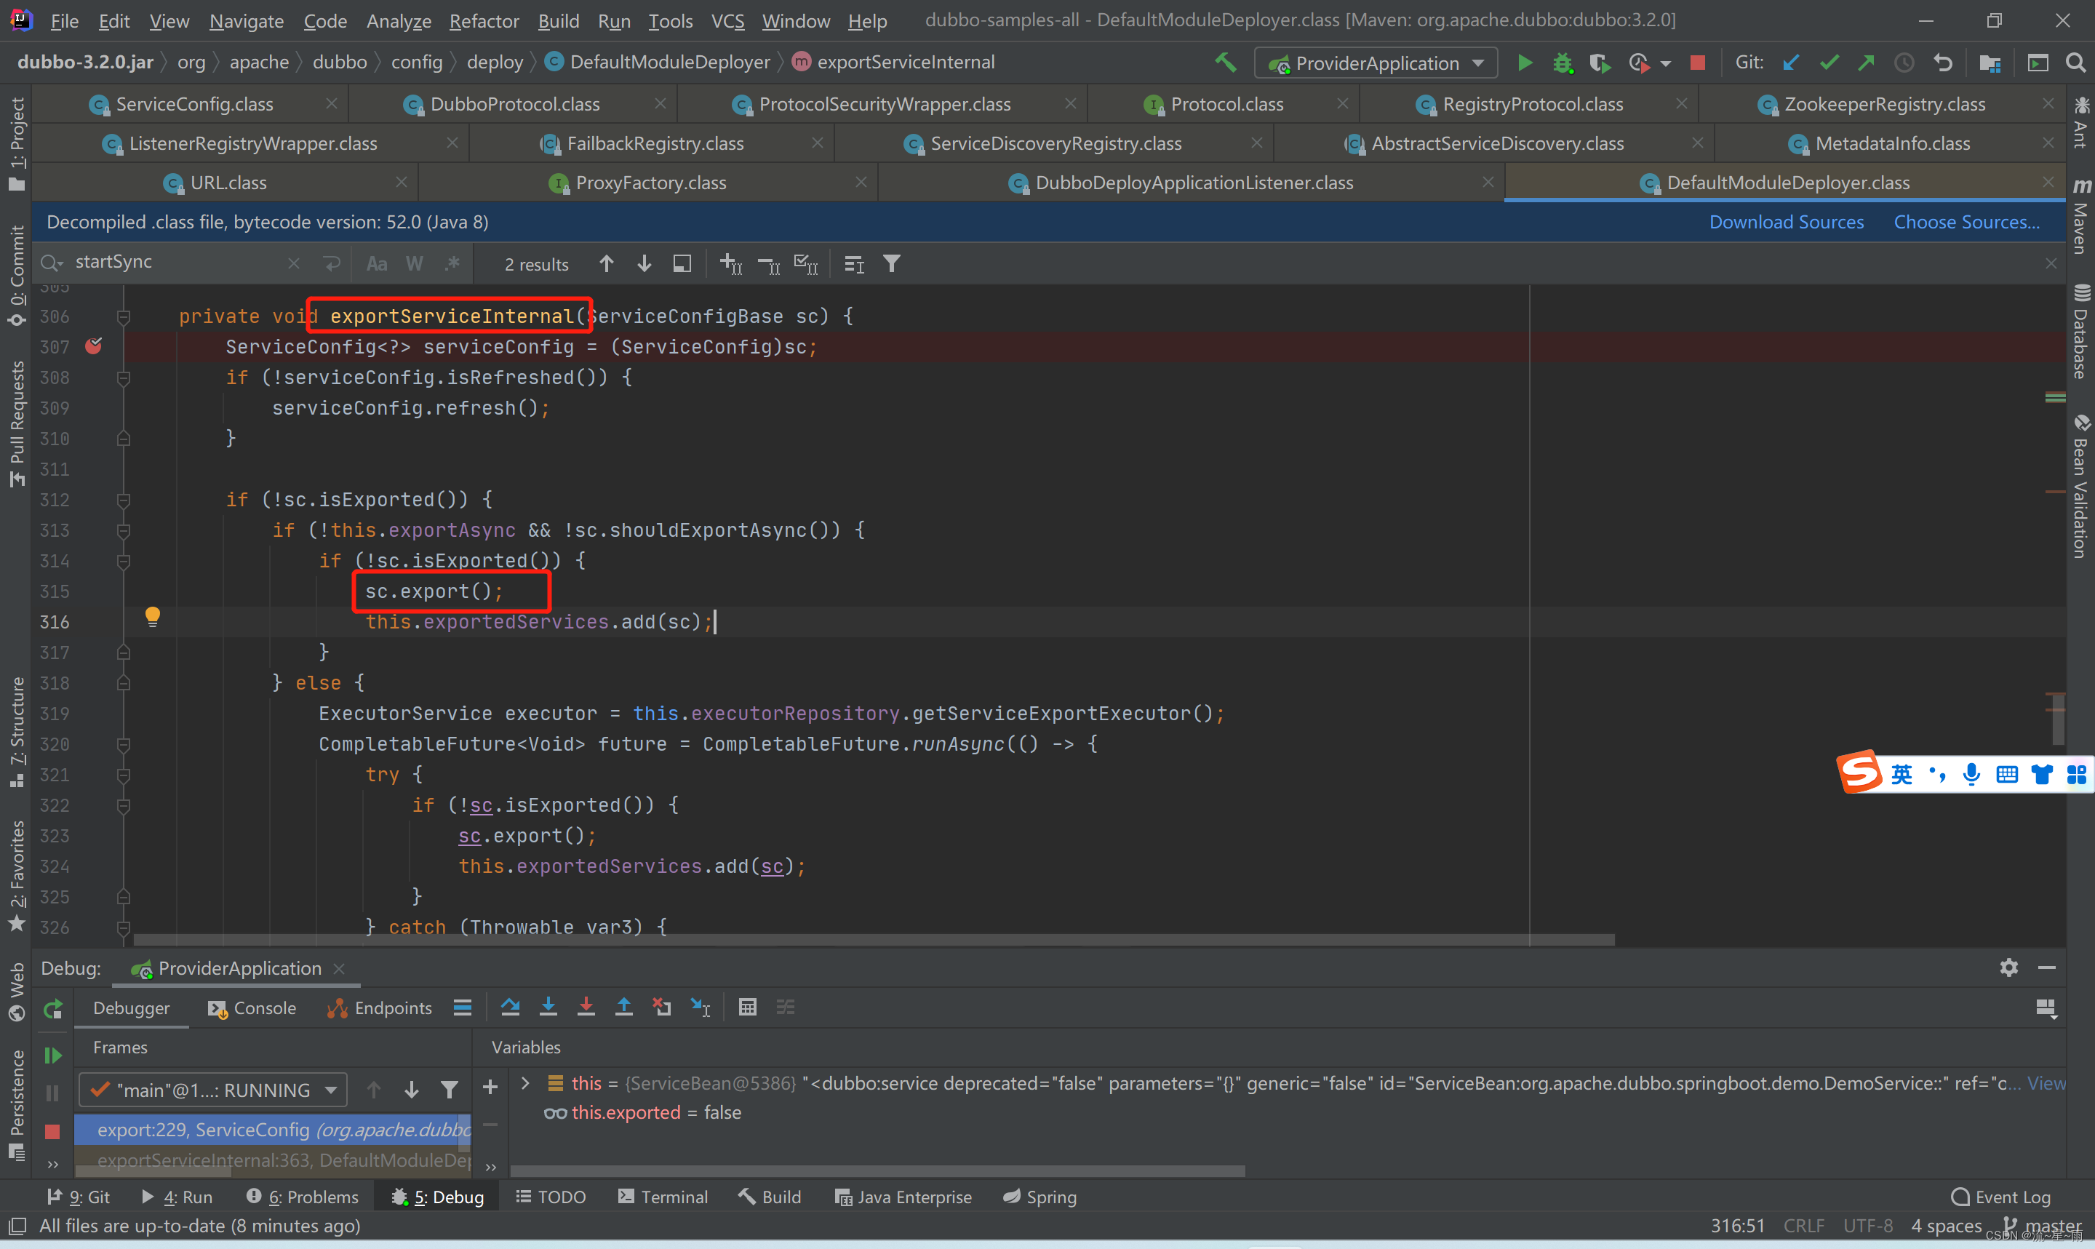Expand the 'this' ServiceBean variable node
Image resolution: width=2095 pixels, height=1249 pixels.
click(525, 1083)
